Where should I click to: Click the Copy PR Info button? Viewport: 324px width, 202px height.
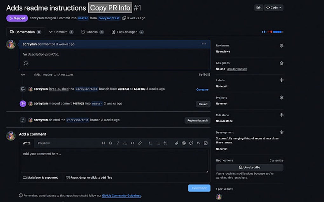[110, 8]
